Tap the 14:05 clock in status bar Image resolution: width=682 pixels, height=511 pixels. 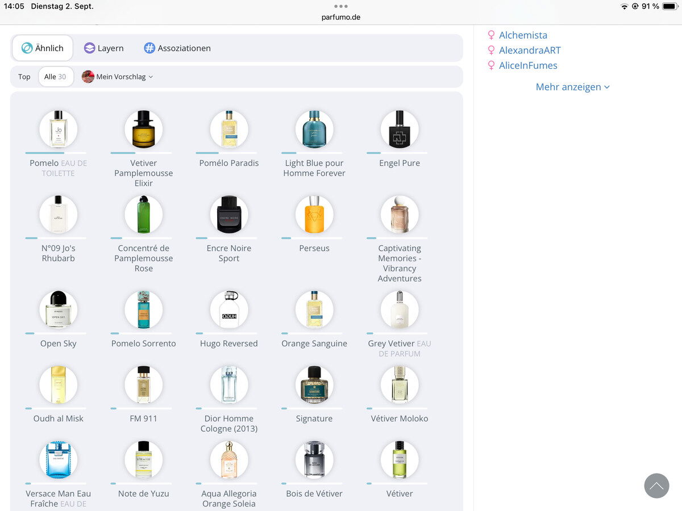click(x=14, y=6)
